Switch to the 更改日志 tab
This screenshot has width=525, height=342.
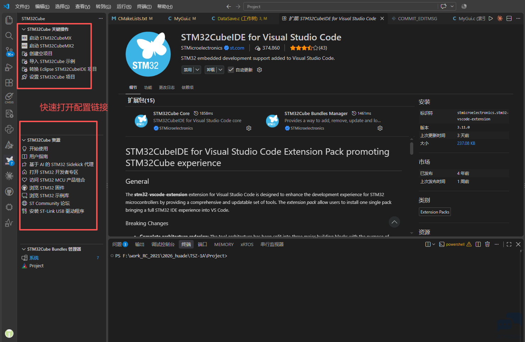tap(167, 87)
